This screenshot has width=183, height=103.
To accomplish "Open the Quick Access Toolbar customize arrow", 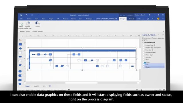I will 37,15.
